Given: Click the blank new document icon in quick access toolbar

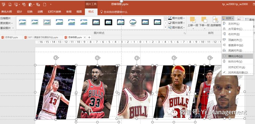Looking at the screenshot, I should pyautogui.click(x=45, y=4).
